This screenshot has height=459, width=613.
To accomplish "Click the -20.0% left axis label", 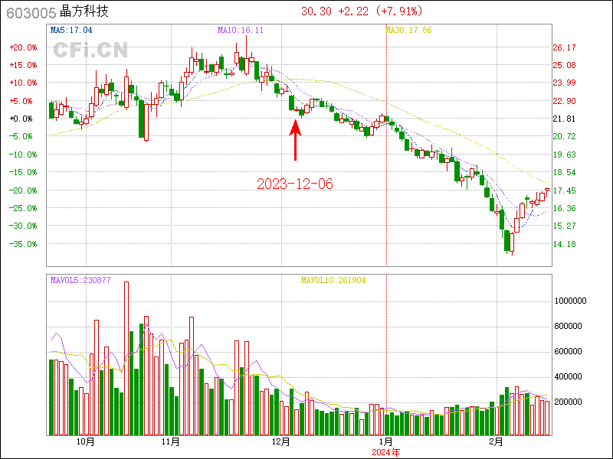I will tap(24, 190).
